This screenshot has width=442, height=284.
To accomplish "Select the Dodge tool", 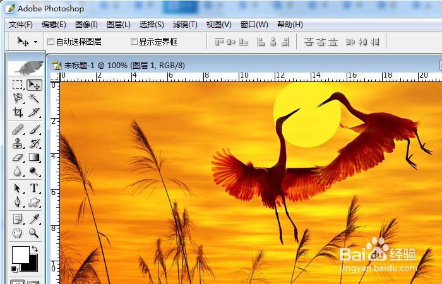I will (x=34, y=171).
